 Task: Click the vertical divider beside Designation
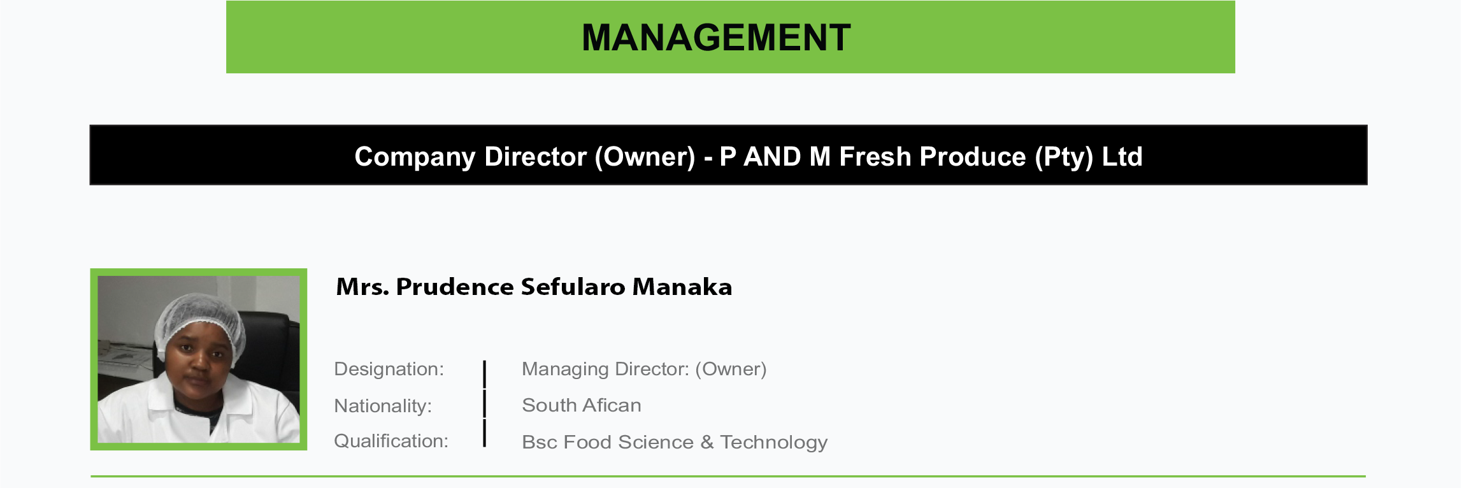485,375
